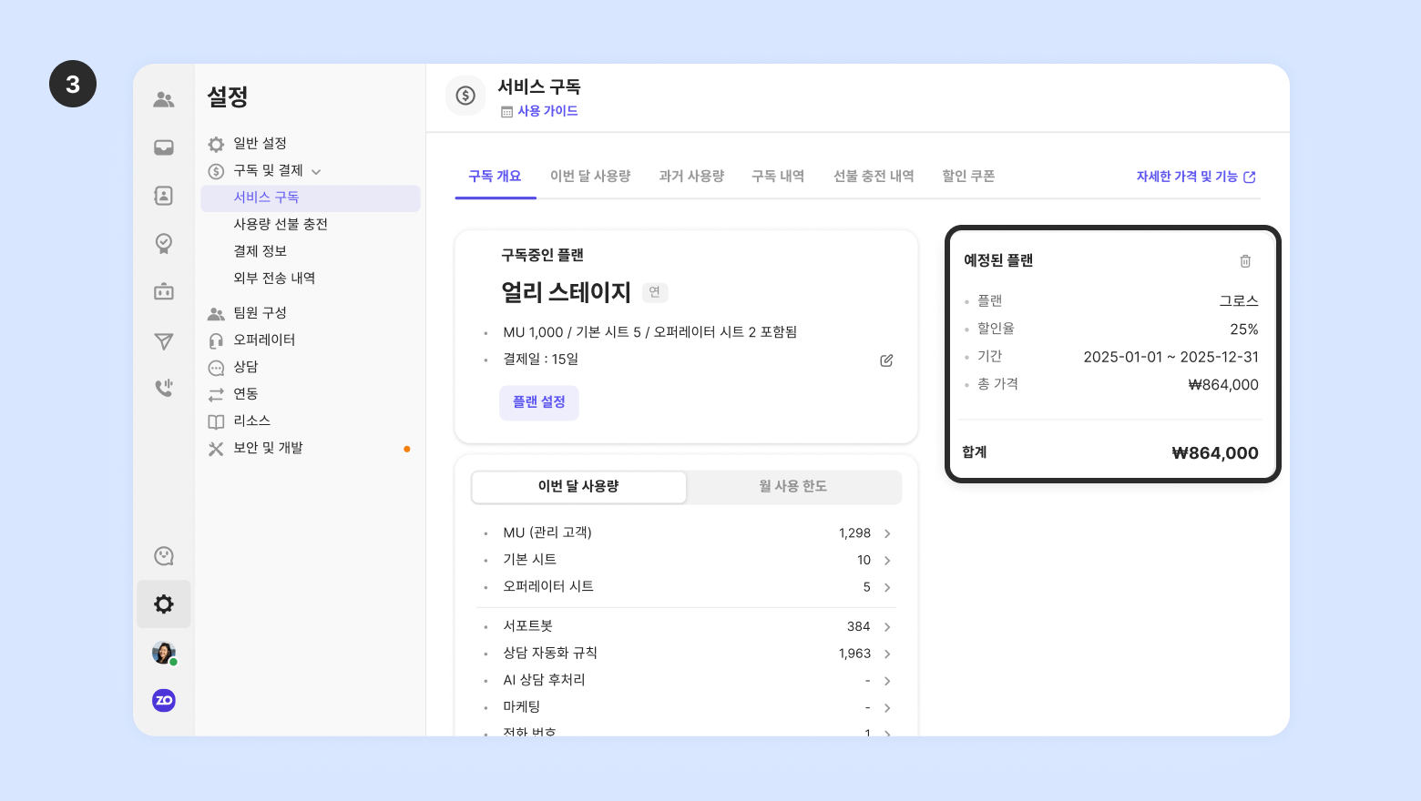This screenshot has height=801, width=1421.
Task: Switch to 이번 달 사용량 segment
Action: tap(578, 487)
